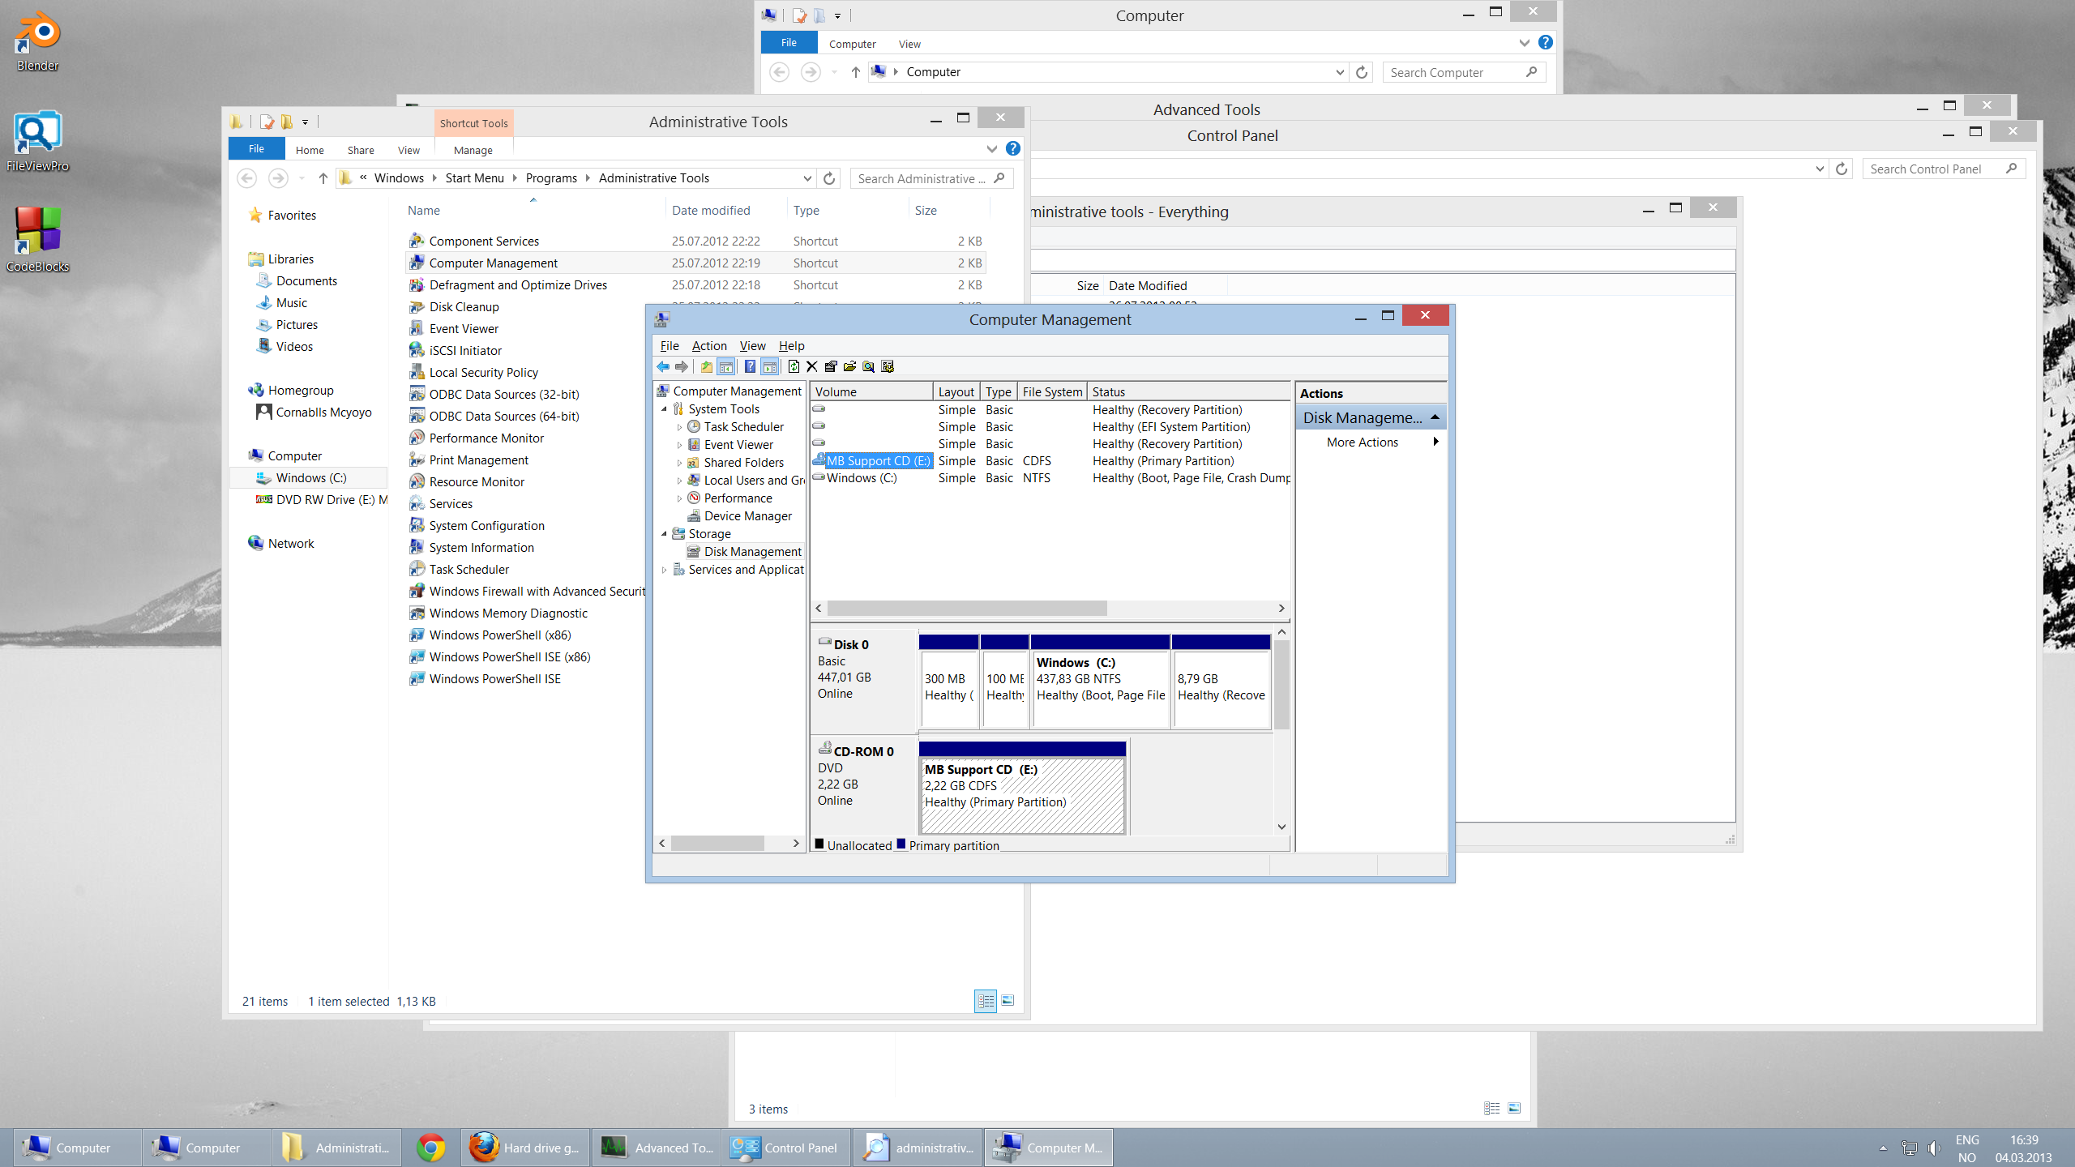Select Resource Monitor shortcut icon
This screenshot has height=1167, width=2075.
[x=417, y=482]
